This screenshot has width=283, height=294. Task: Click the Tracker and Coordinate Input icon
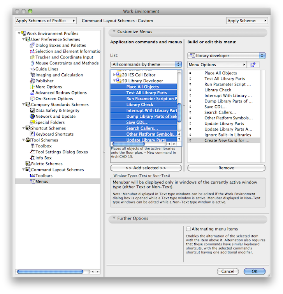[32, 57]
